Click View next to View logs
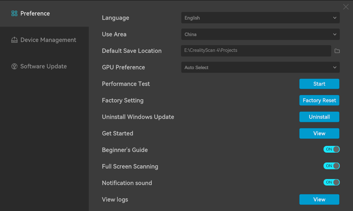 click(319, 200)
